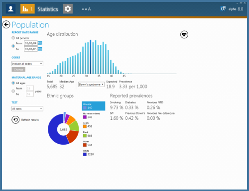Viewport: 249px width, 191px height.
Task: Click the AAA text size control
Action: 86,9
